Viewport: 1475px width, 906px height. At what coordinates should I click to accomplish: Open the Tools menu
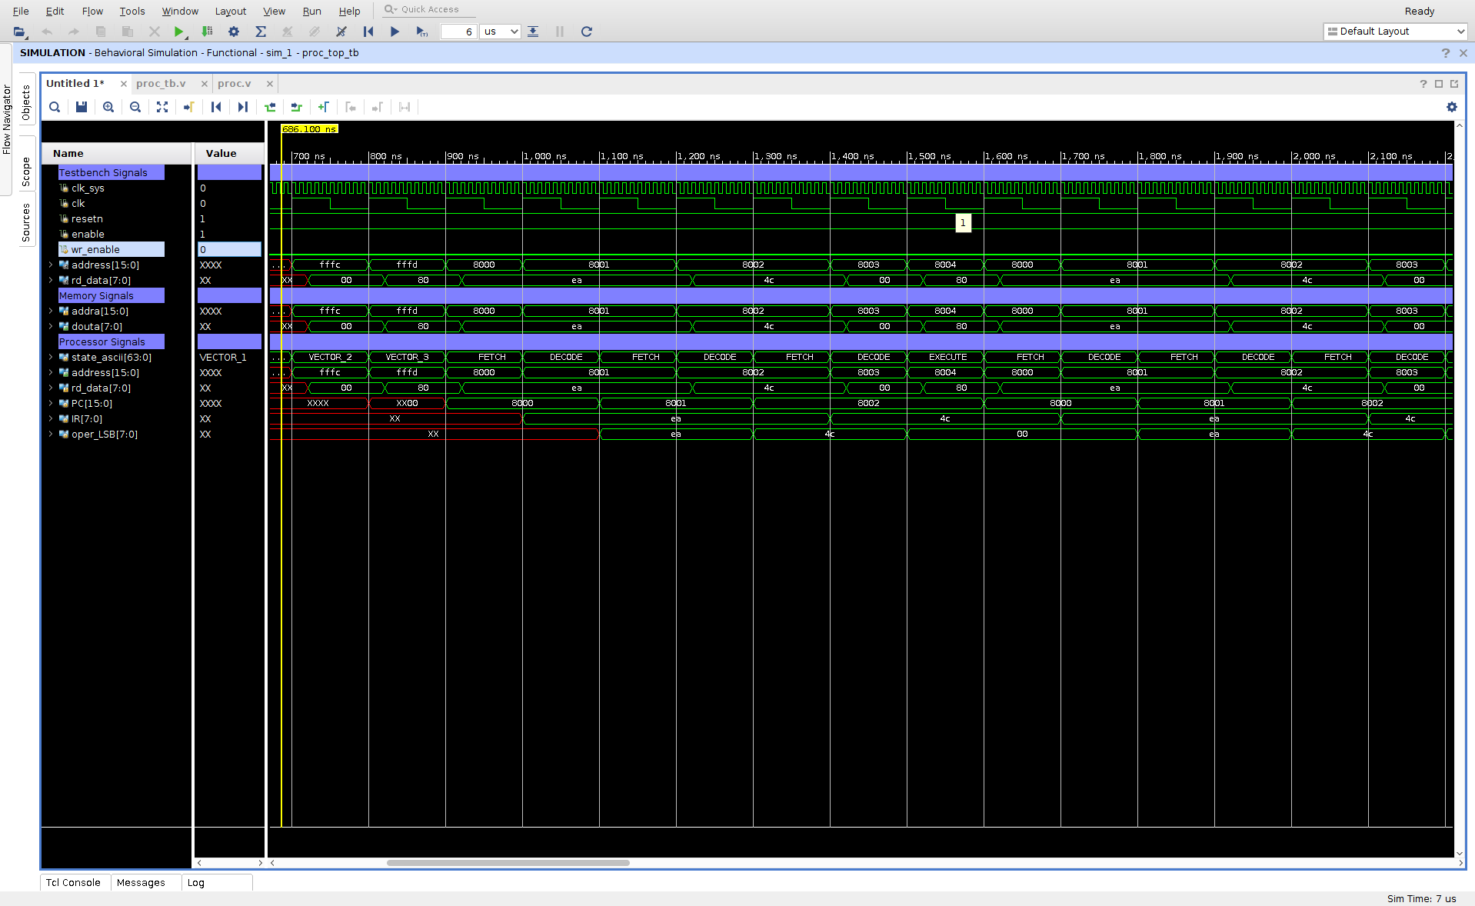point(132,11)
